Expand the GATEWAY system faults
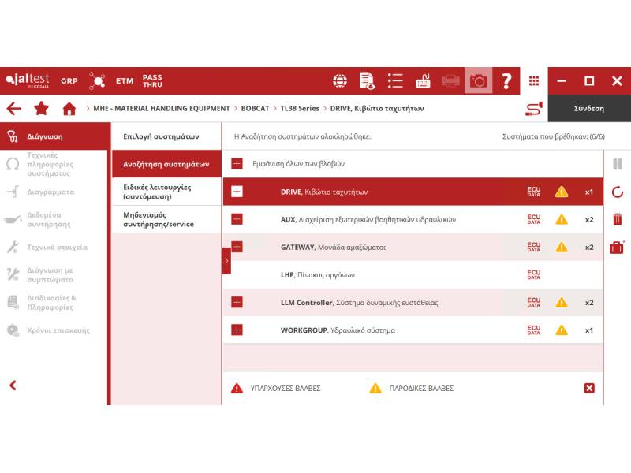This screenshot has width=631, height=473. coord(237,247)
